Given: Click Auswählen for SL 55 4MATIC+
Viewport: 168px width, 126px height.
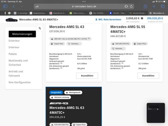Looking at the screenshot, I should [148, 76].
